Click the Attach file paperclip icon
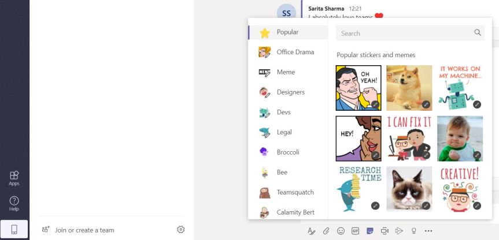Viewport: 499px width, 240px height. pyautogui.click(x=326, y=231)
